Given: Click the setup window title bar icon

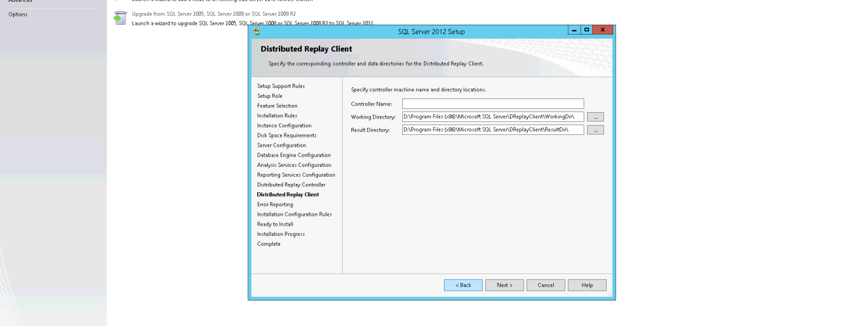Looking at the screenshot, I should click(x=257, y=31).
